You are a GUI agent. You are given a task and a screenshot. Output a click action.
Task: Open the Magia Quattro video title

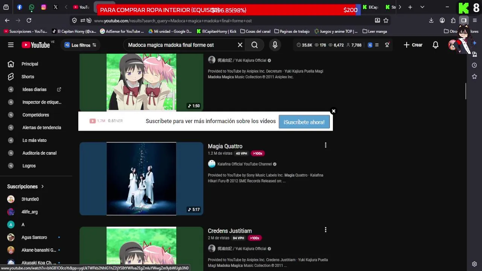(225, 146)
